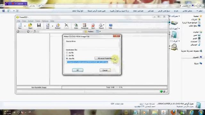The image size is (205, 115).
Task: Click the Videos library in Explorer sidebar
Action: point(196,38)
